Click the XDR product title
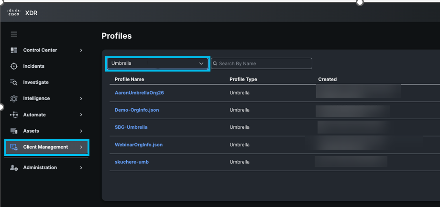This screenshot has height=207, width=440. [31, 13]
